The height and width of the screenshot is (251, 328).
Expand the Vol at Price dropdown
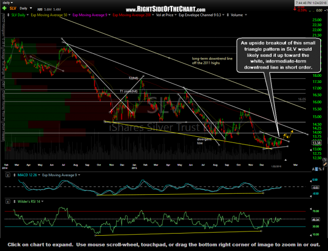pyautogui.click(x=175, y=15)
